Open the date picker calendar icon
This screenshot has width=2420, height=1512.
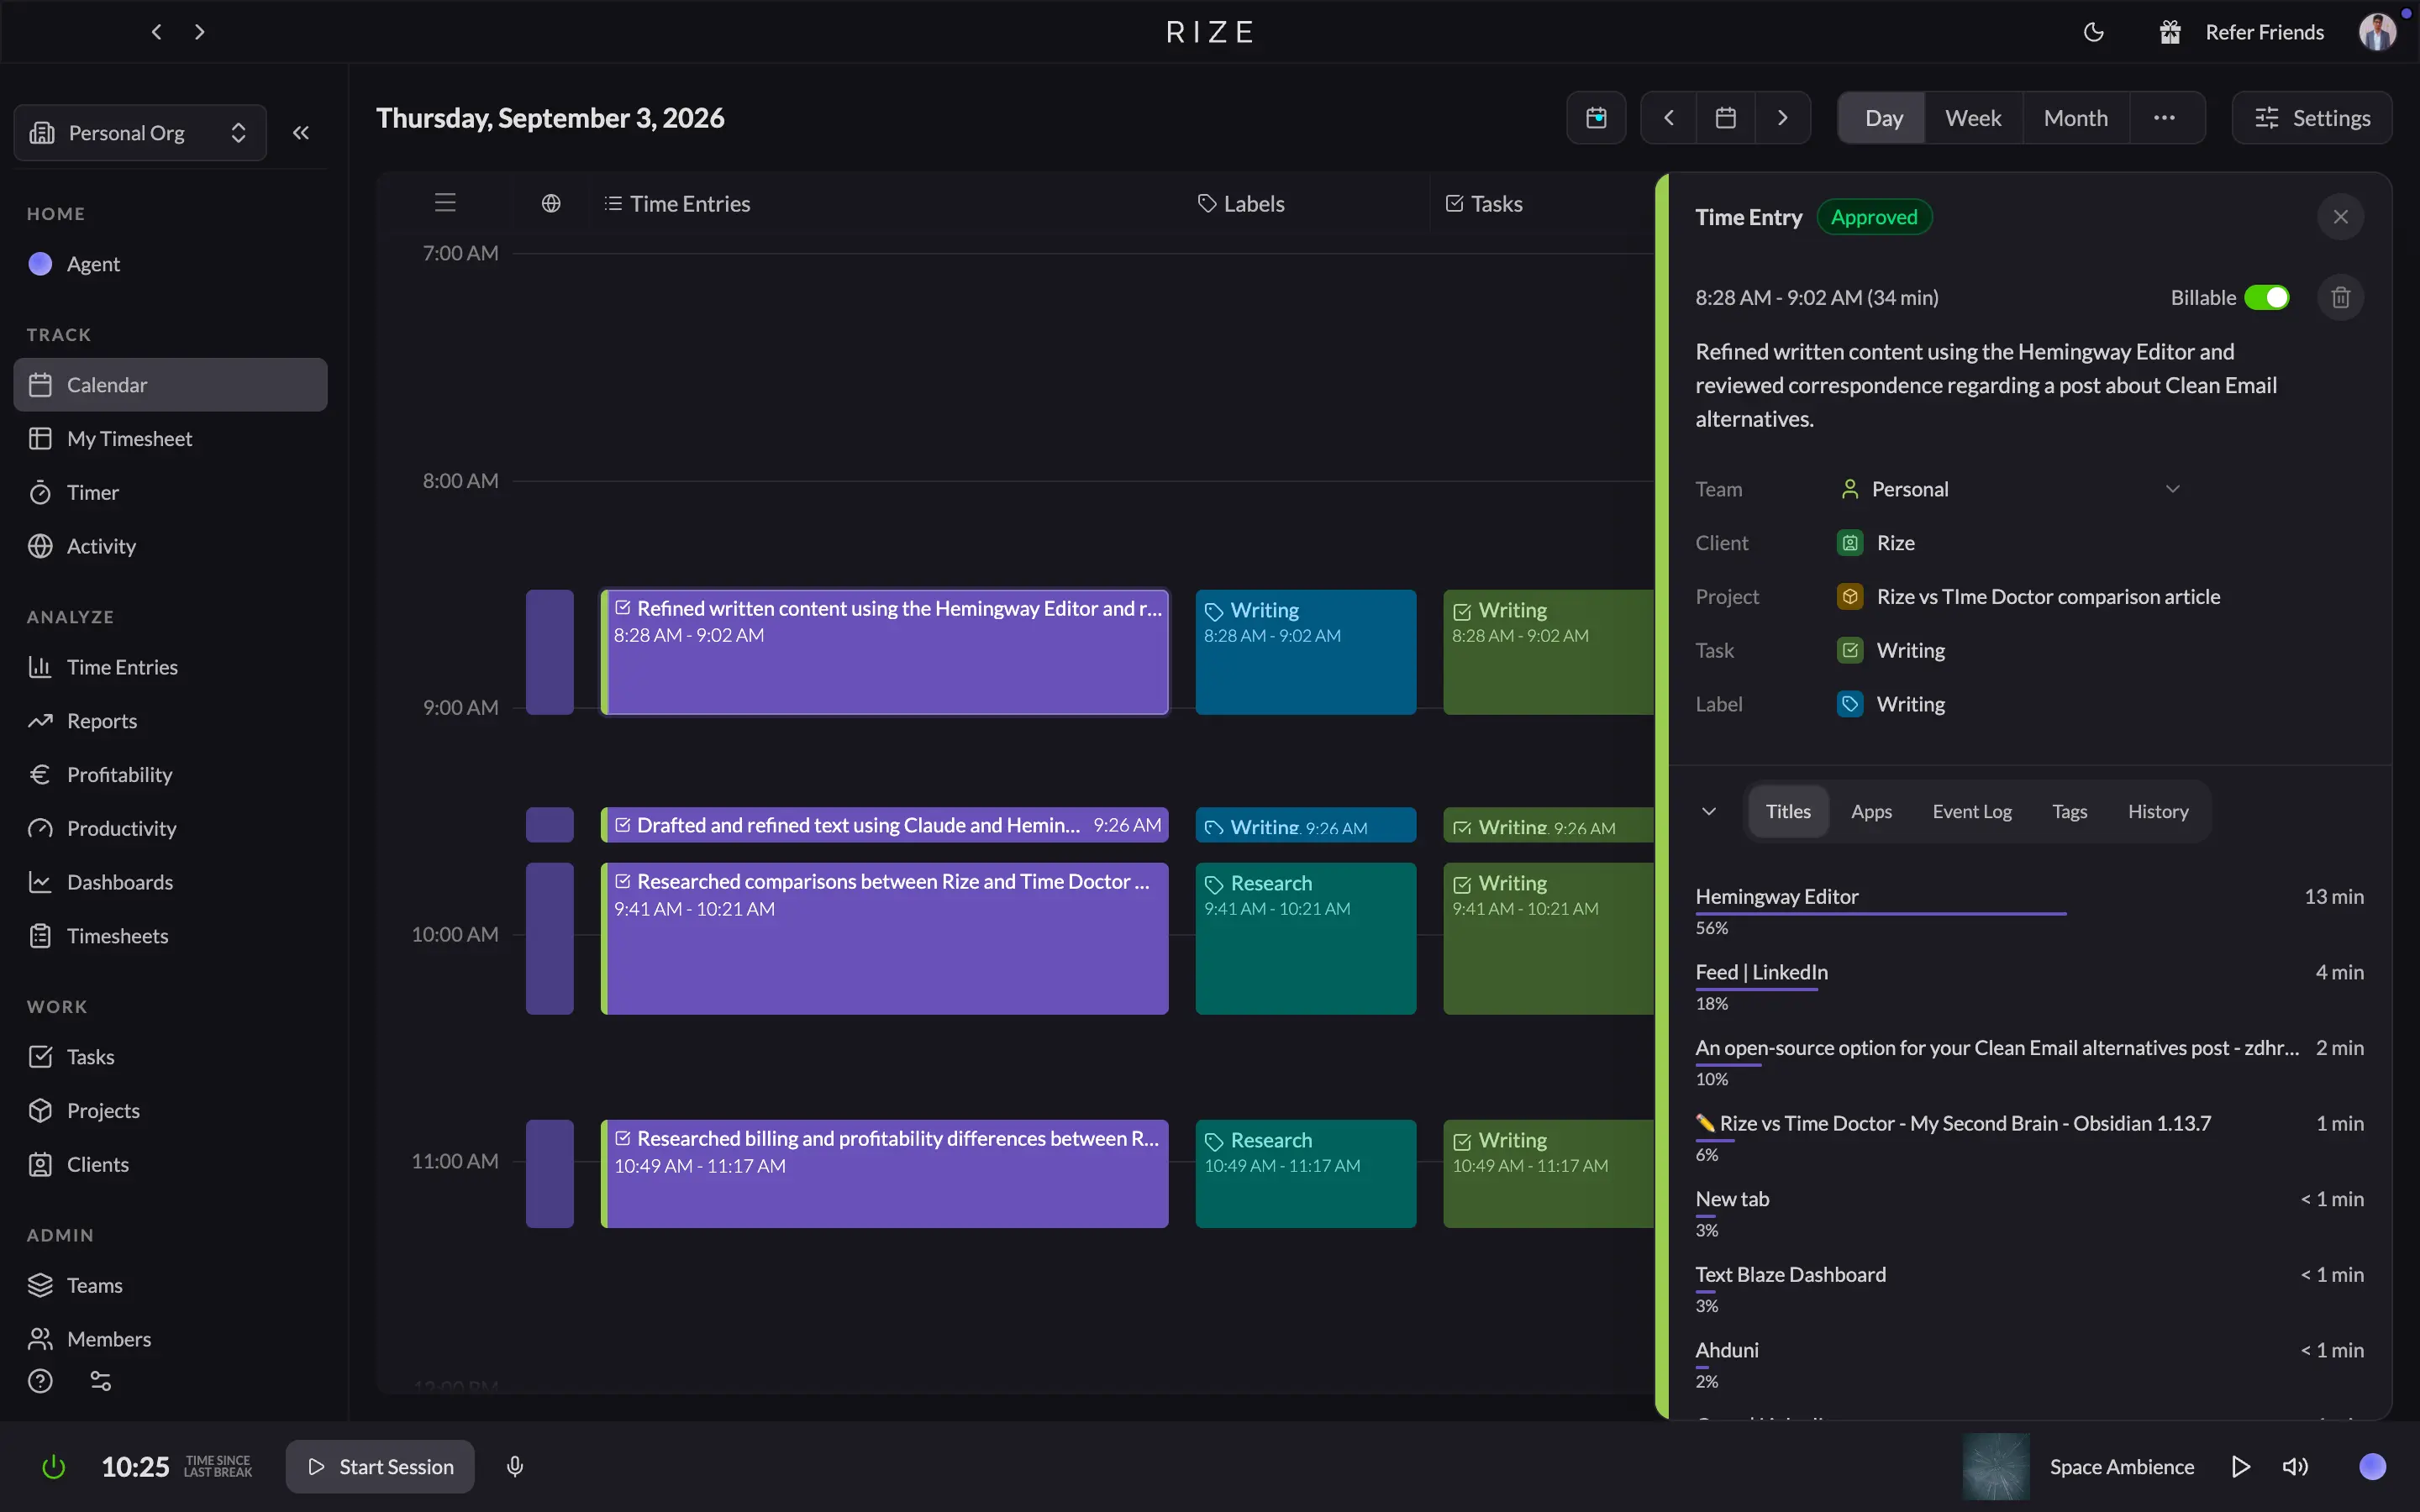click(x=1726, y=118)
